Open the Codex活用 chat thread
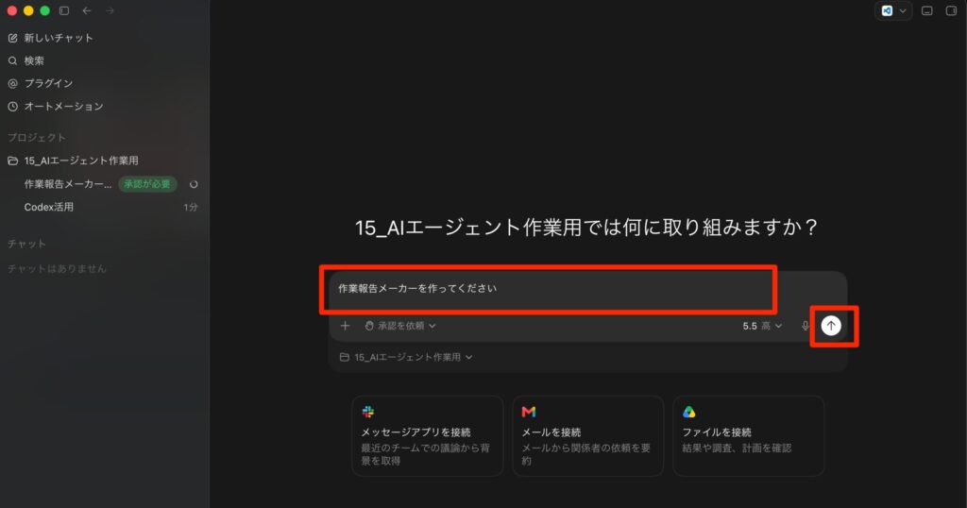 pos(49,207)
